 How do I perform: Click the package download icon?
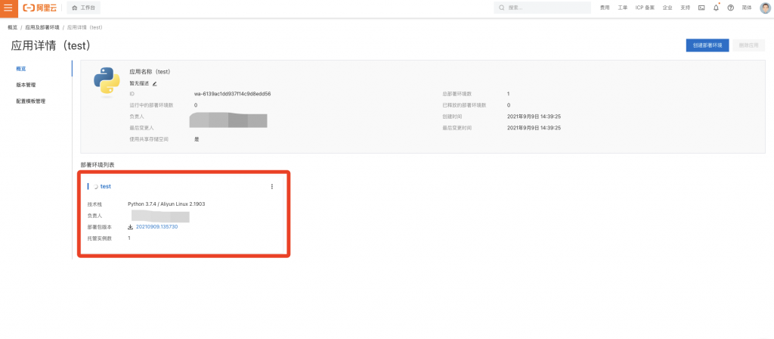[130, 227]
